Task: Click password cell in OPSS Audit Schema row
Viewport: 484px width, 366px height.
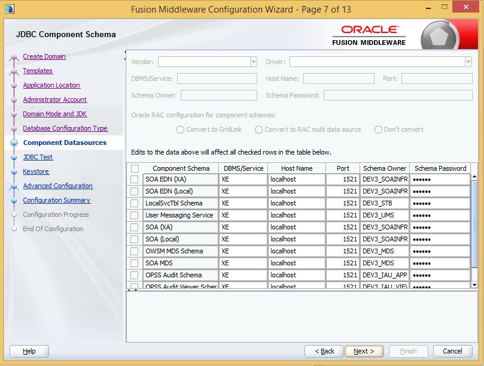Action: click(440, 275)
